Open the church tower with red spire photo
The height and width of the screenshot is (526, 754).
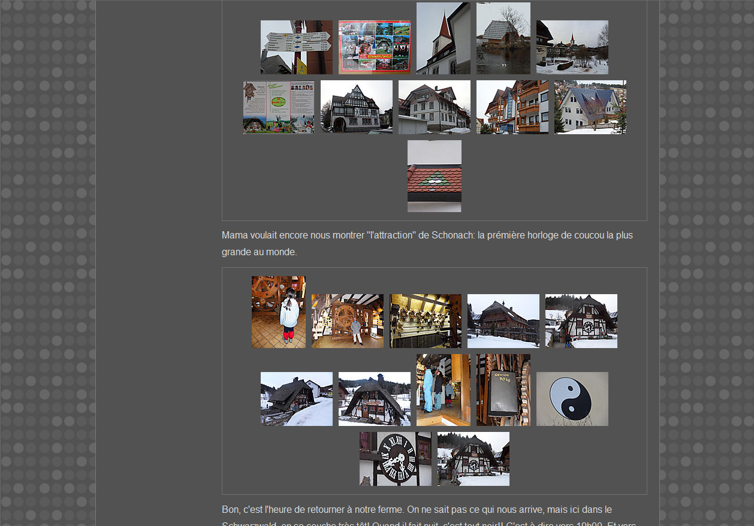(443, 38)
